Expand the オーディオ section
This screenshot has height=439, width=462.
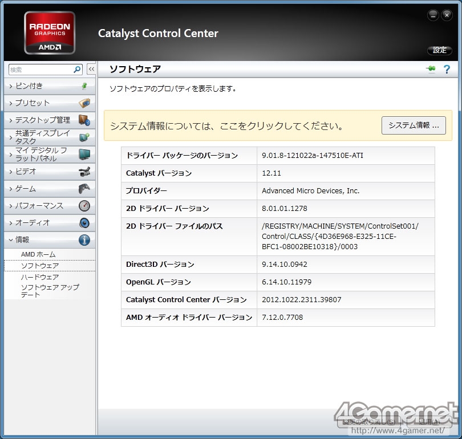(50, 222)
